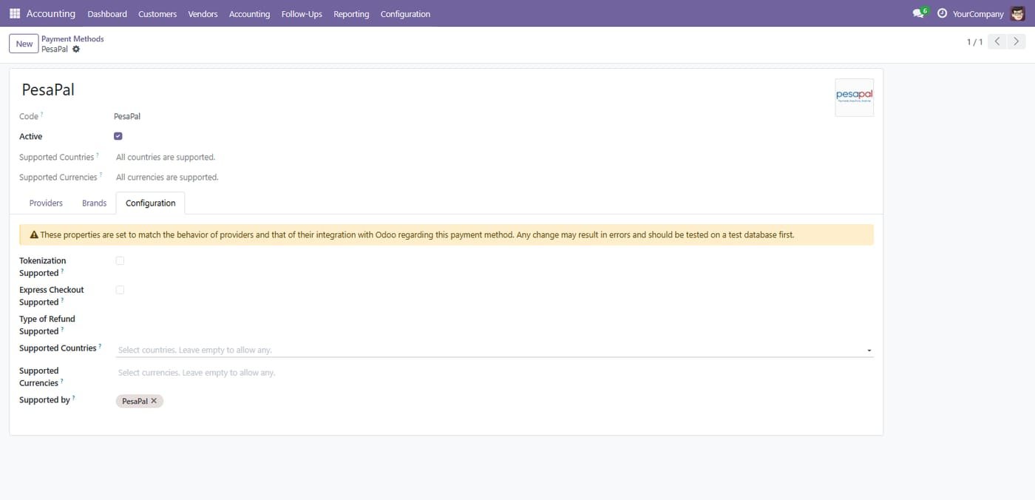Click the Supported by label
The height and width of the screenshot is (500, 1035).
point(44,400)
